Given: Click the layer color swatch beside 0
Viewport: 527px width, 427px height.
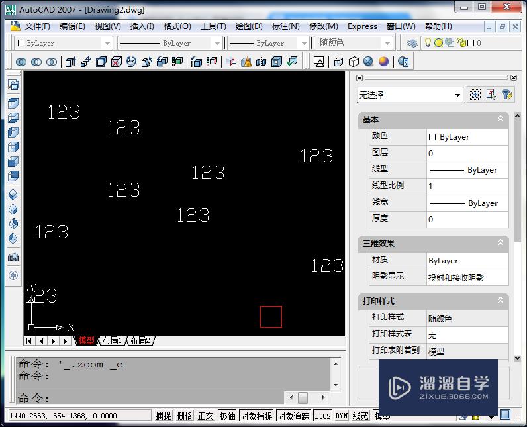Looking at the screenshot, I should tap(471, 43).
